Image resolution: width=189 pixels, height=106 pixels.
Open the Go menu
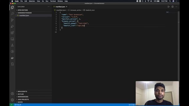(x=43, y=1)
